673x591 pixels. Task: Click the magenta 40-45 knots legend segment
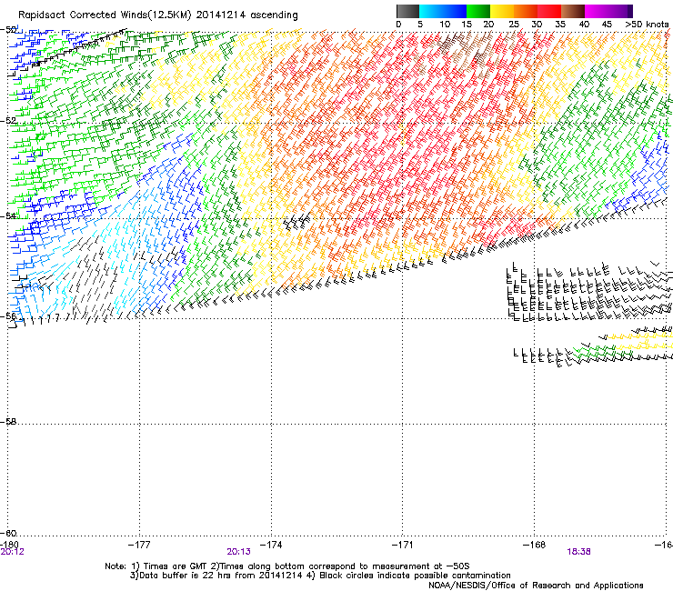pos(597,11)
